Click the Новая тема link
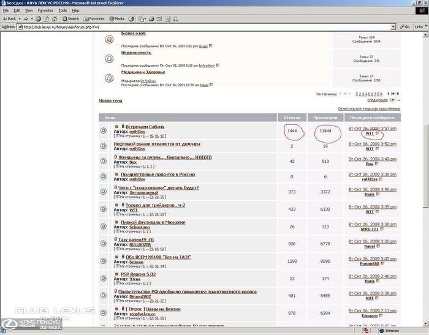The image size is (429, 335). [110, 100]
